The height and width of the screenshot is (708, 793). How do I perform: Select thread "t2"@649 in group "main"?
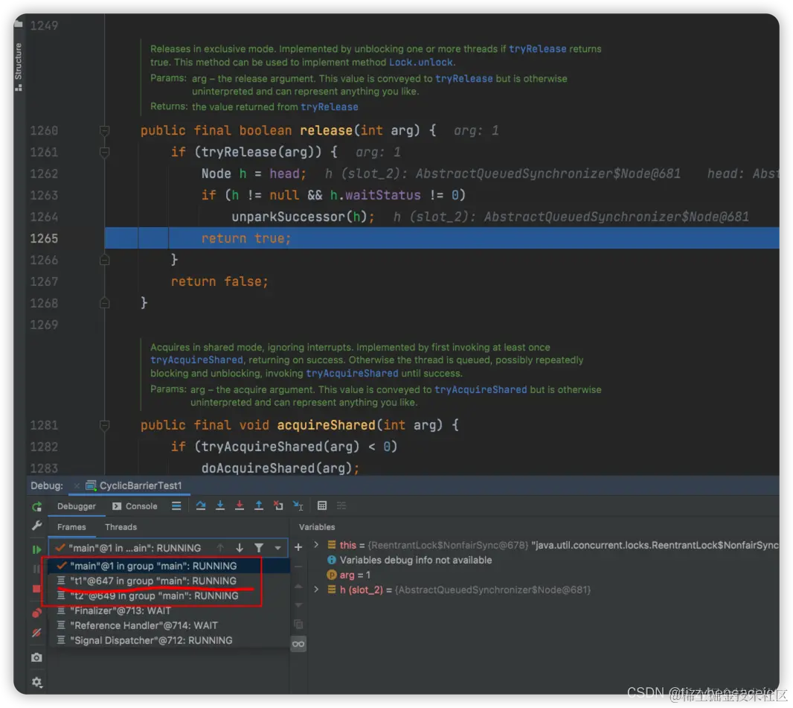pos(168,596)
